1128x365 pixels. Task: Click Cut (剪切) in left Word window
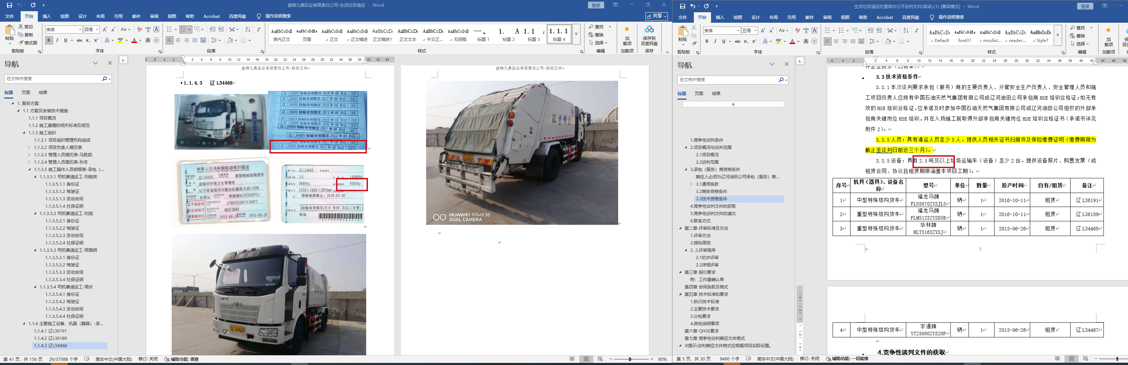tap(26, 27)
